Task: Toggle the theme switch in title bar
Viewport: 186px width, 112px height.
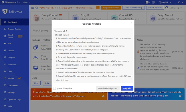Action: coord(148,2)
